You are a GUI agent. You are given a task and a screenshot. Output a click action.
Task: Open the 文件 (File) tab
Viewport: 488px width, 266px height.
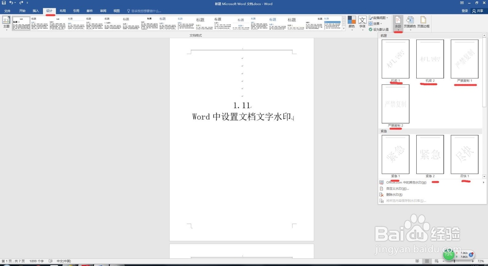pos(7,11)
